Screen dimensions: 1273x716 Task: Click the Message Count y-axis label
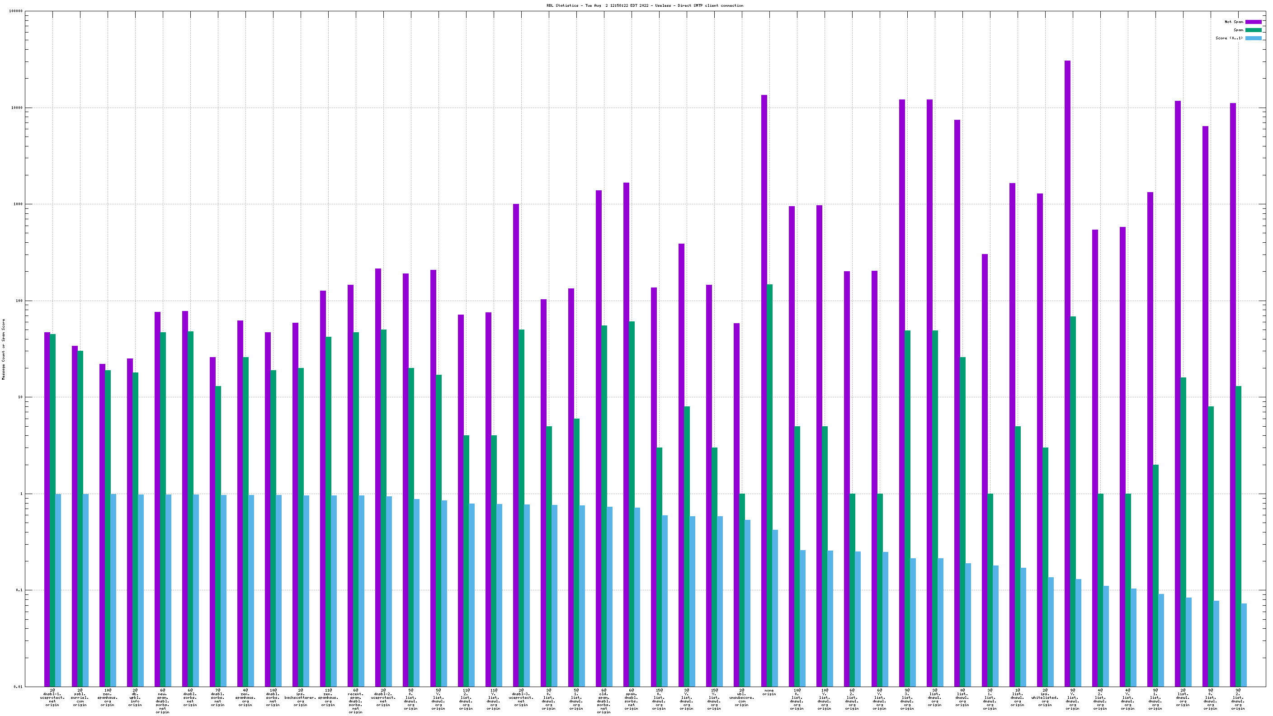(4, 349)
